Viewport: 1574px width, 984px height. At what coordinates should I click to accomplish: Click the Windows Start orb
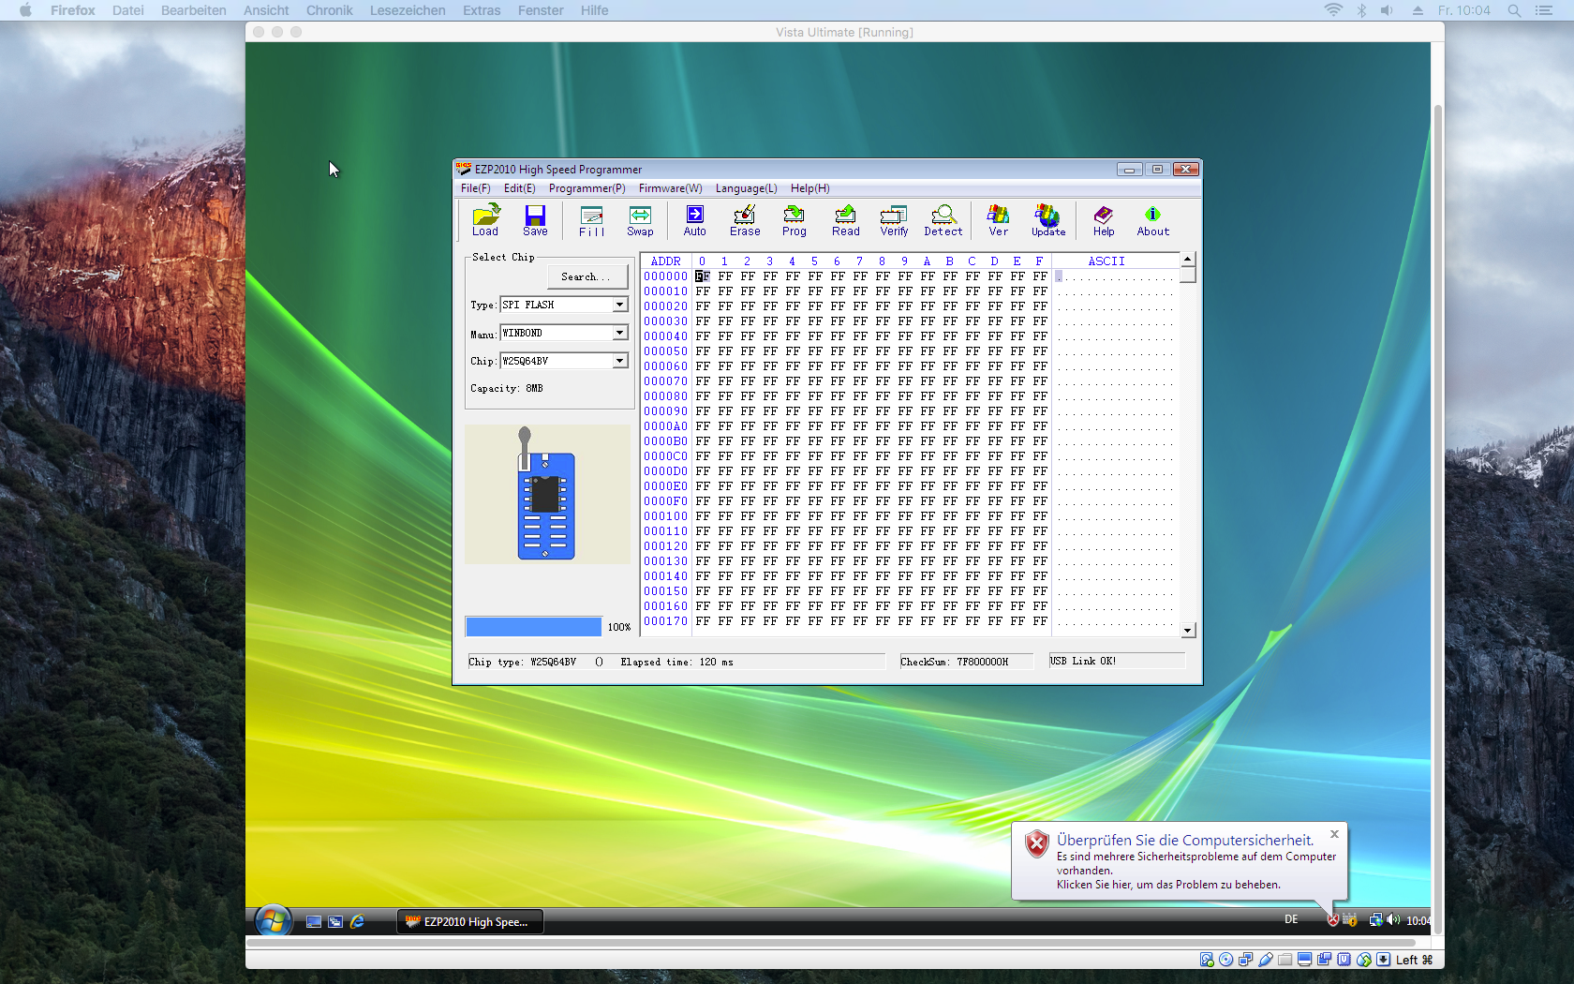click(x=273, y=921)
